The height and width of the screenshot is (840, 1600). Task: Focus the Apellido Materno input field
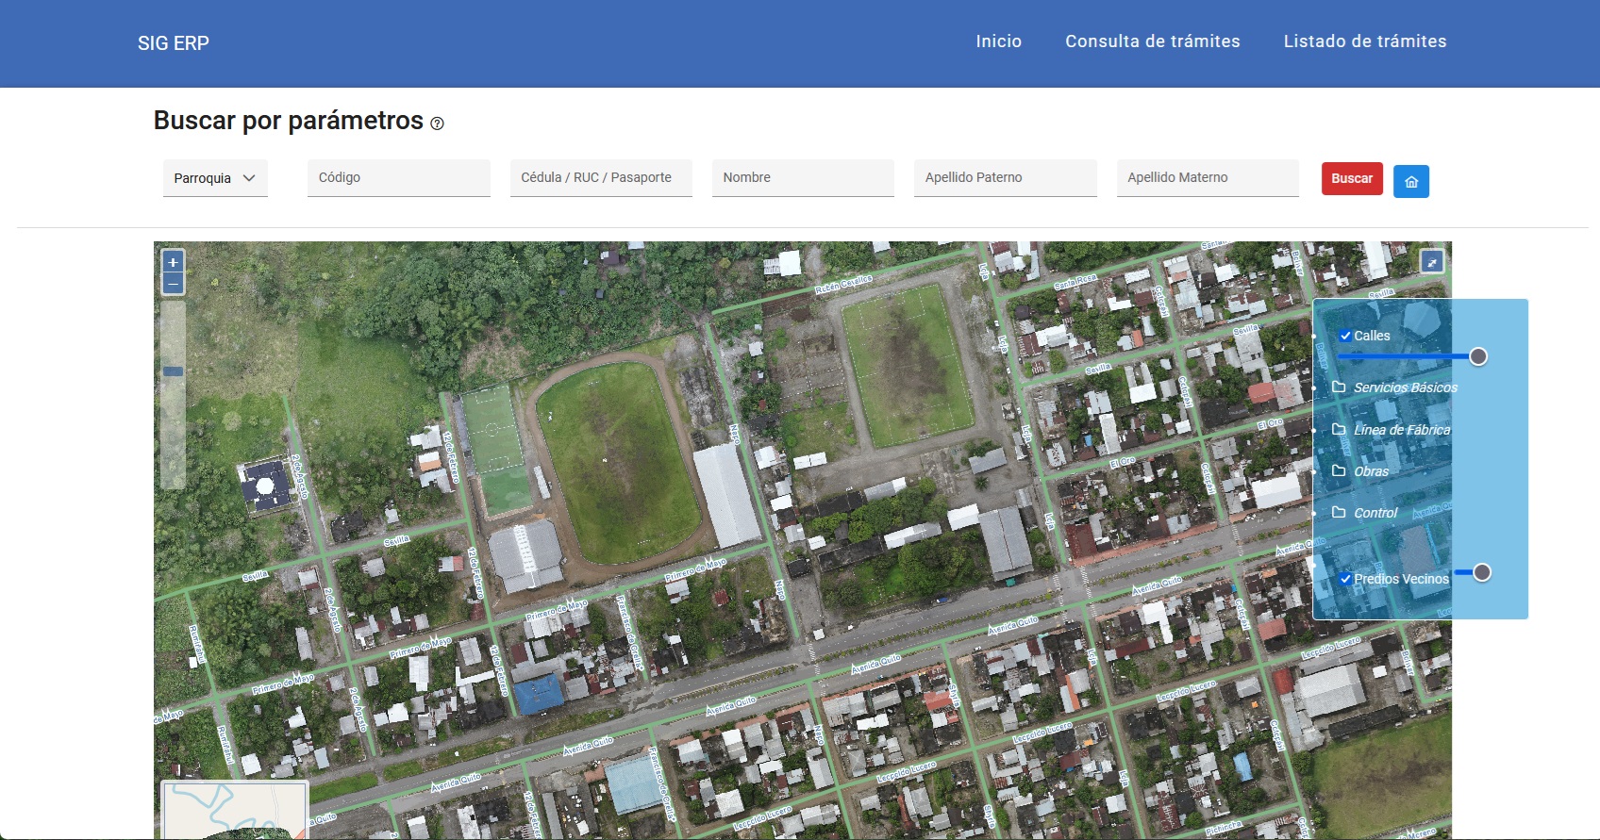coord(1208,178)
